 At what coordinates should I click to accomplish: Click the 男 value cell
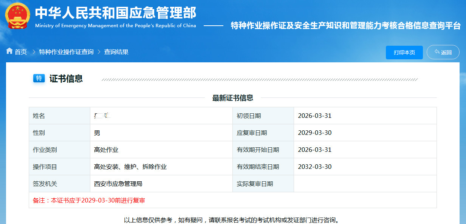pyautogui.click(x=161, y=133)
